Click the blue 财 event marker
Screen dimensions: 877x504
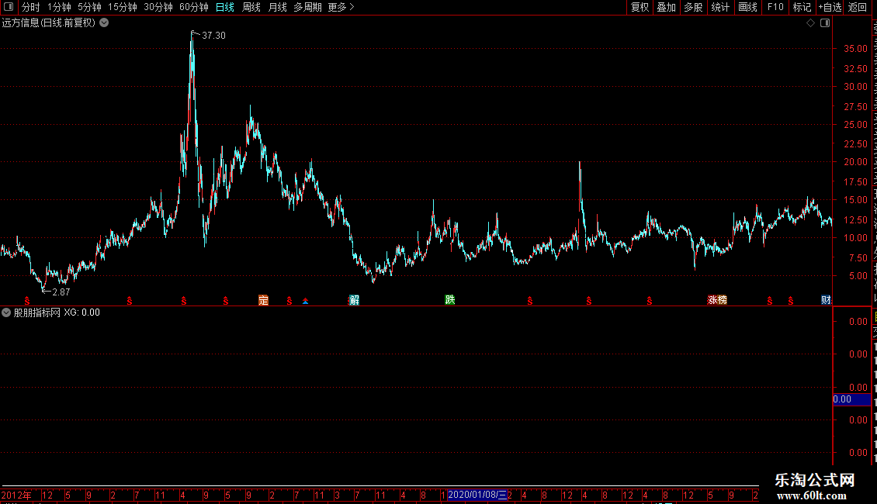click(x=826, y=300)
